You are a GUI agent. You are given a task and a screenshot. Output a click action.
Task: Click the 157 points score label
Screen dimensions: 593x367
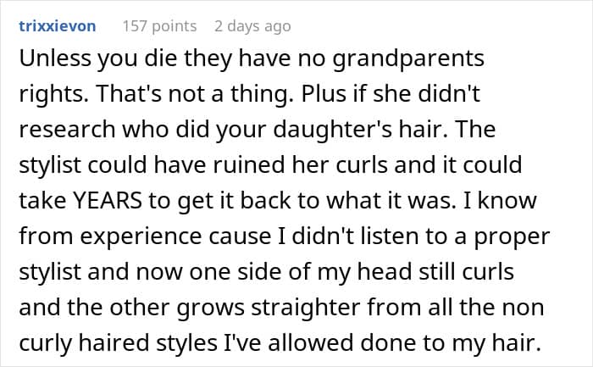click(x=159, y=26)
